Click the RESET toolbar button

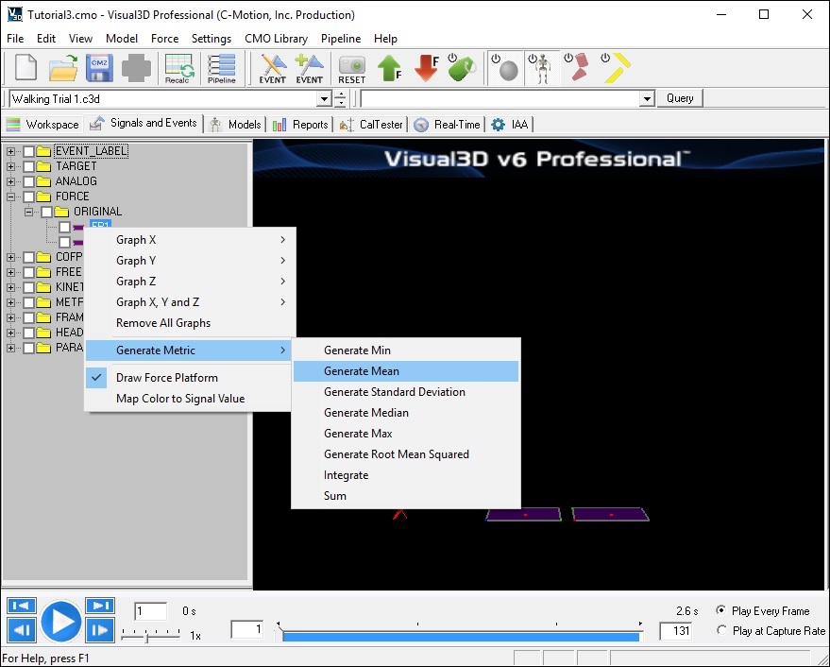tap(351, 68)
